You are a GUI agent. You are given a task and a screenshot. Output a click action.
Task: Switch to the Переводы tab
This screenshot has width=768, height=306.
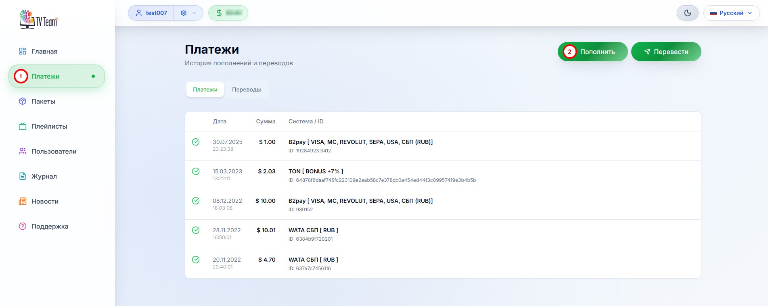(x=246, y=90)
